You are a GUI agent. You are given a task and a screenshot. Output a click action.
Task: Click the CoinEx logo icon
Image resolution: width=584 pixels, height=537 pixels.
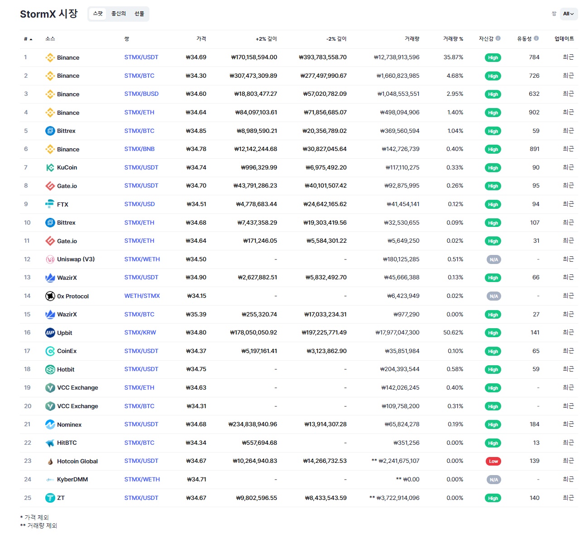[x=50, y=351]
